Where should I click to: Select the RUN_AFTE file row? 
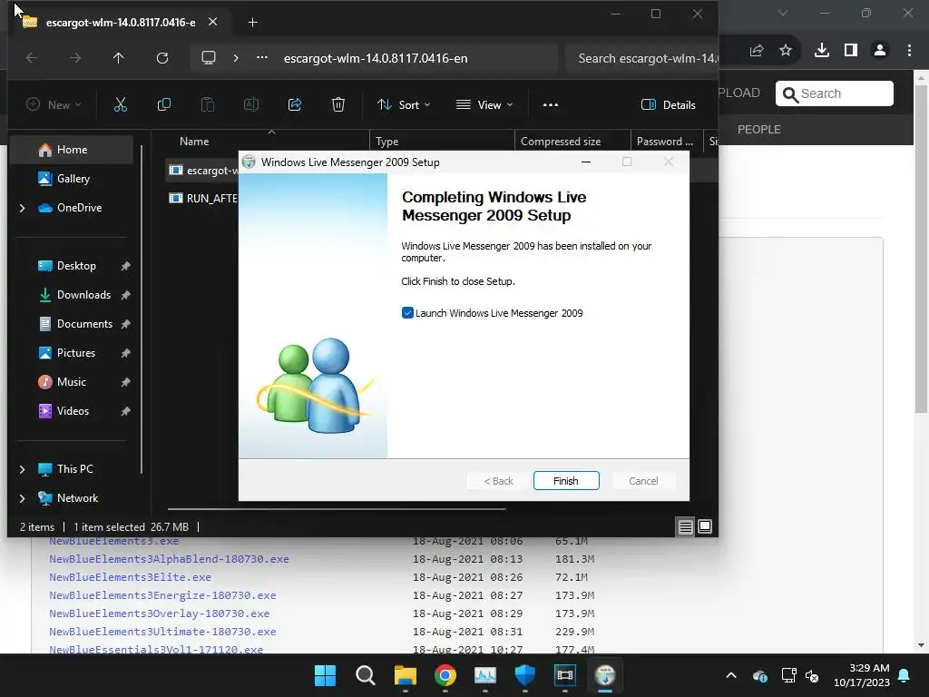pyautogui.click(x=202, y=199)
